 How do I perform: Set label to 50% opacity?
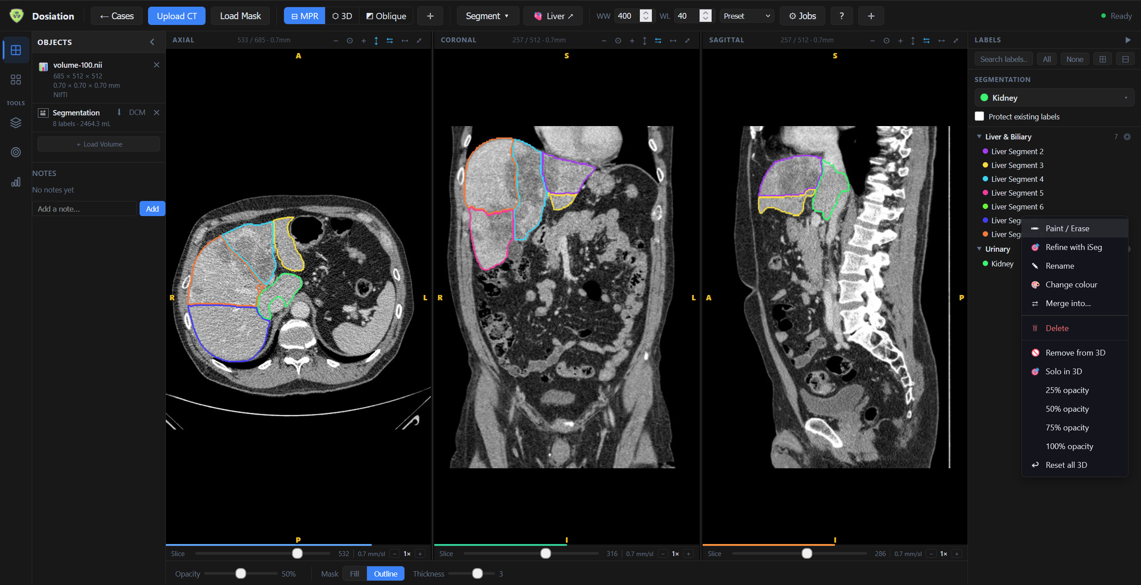click(1075, 409)
